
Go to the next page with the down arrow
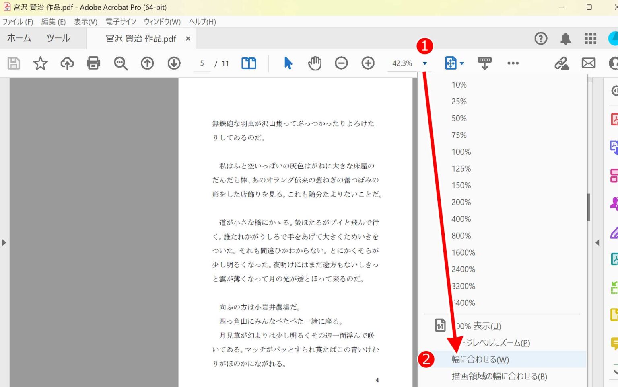(174, 63)
